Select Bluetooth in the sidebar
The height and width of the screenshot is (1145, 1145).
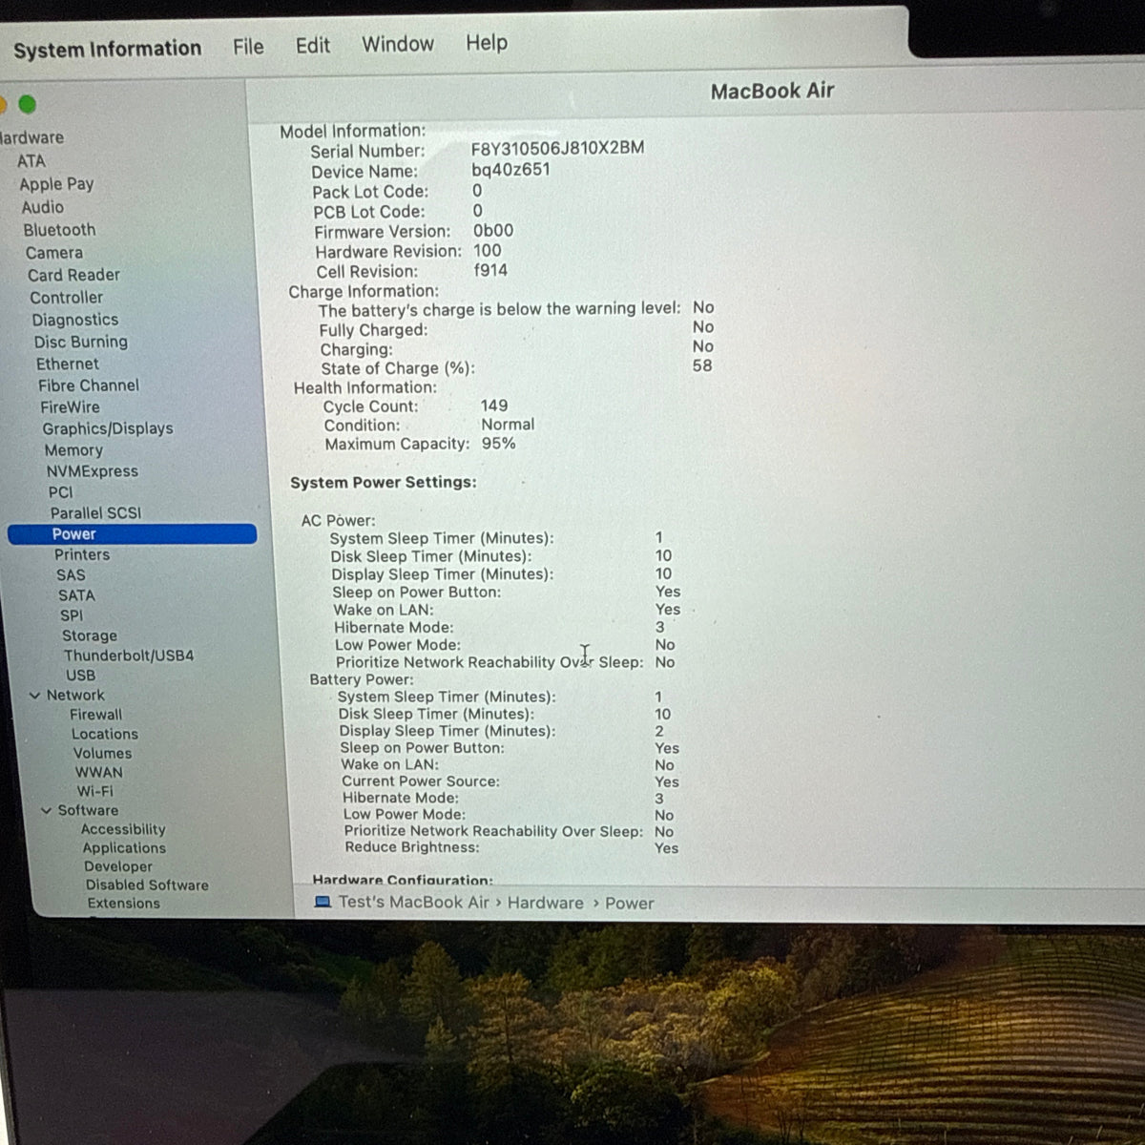pyautogui.click(x=59, y=230)
